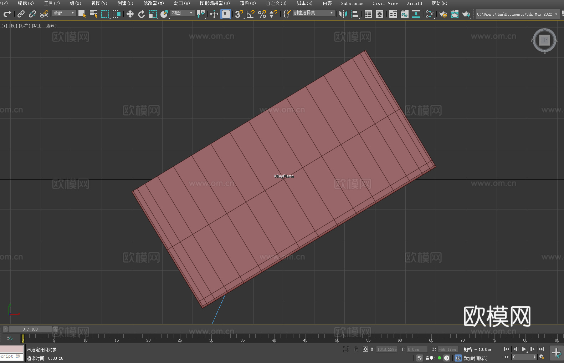Open Render Setup teapot icon
The image size is (564, 363).
(x=443, y=14)
